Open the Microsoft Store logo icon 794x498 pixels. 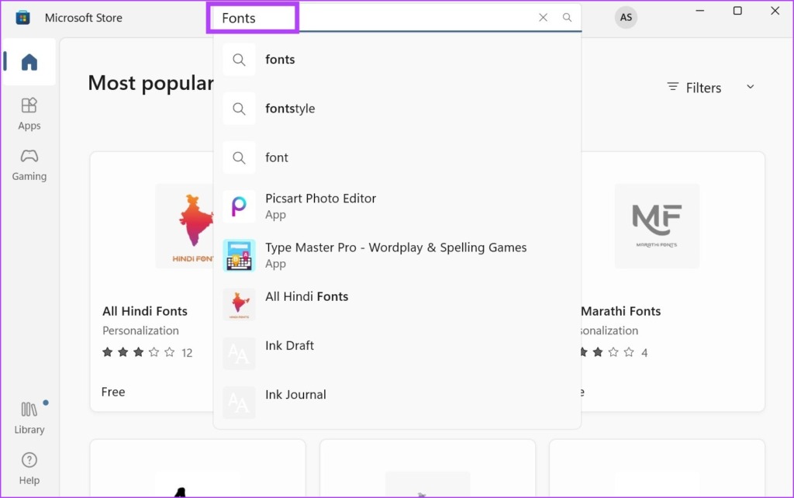(x=22, y=16)
